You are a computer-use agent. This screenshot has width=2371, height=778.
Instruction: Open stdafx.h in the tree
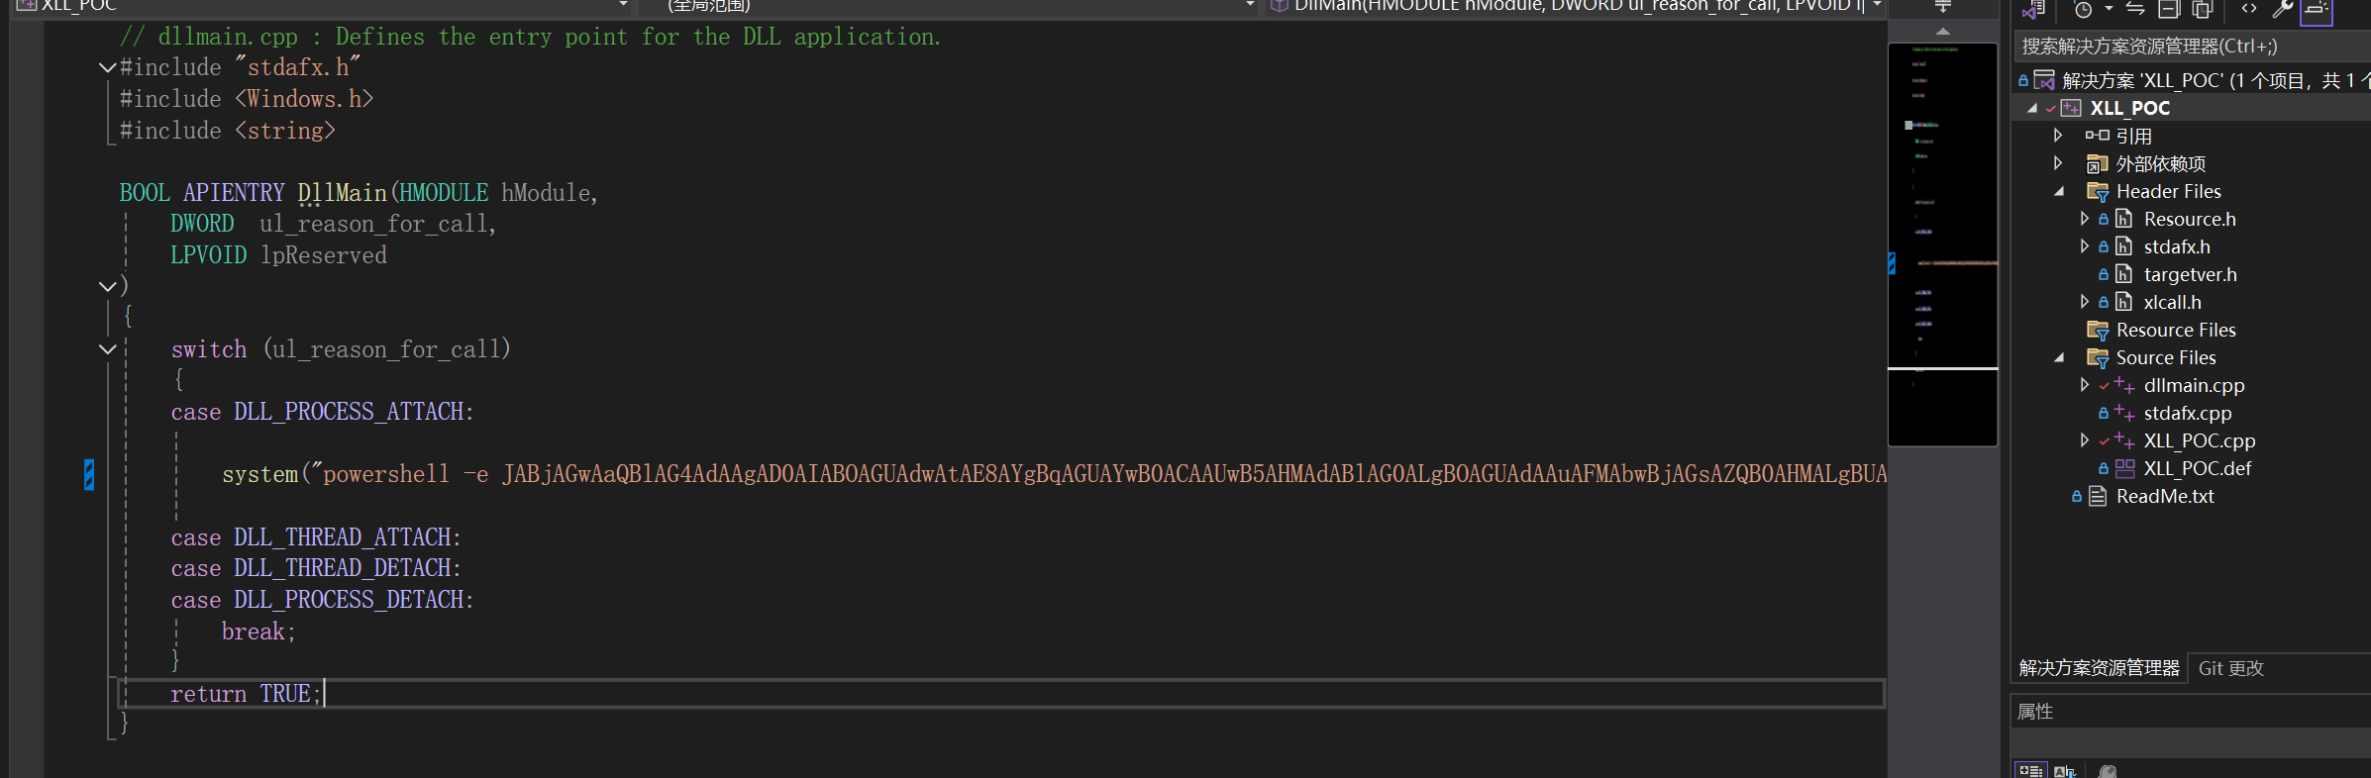click(x=2176, y=246)
